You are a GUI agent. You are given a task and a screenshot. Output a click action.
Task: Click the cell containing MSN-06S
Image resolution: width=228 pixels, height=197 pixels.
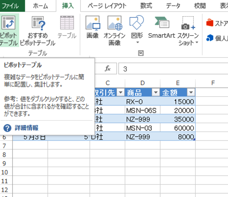(143, 110)
